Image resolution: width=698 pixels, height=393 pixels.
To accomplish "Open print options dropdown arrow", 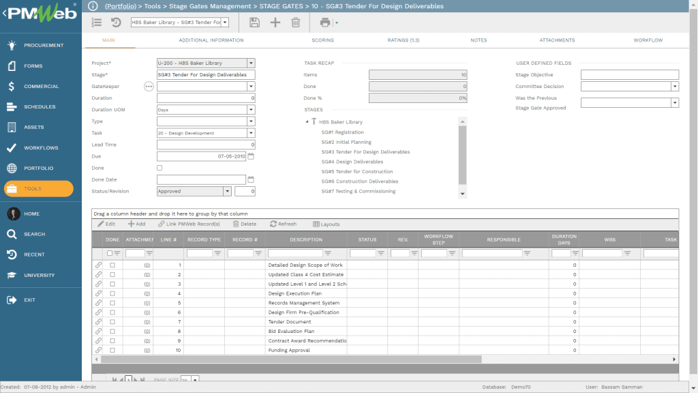I will [337, 23].
